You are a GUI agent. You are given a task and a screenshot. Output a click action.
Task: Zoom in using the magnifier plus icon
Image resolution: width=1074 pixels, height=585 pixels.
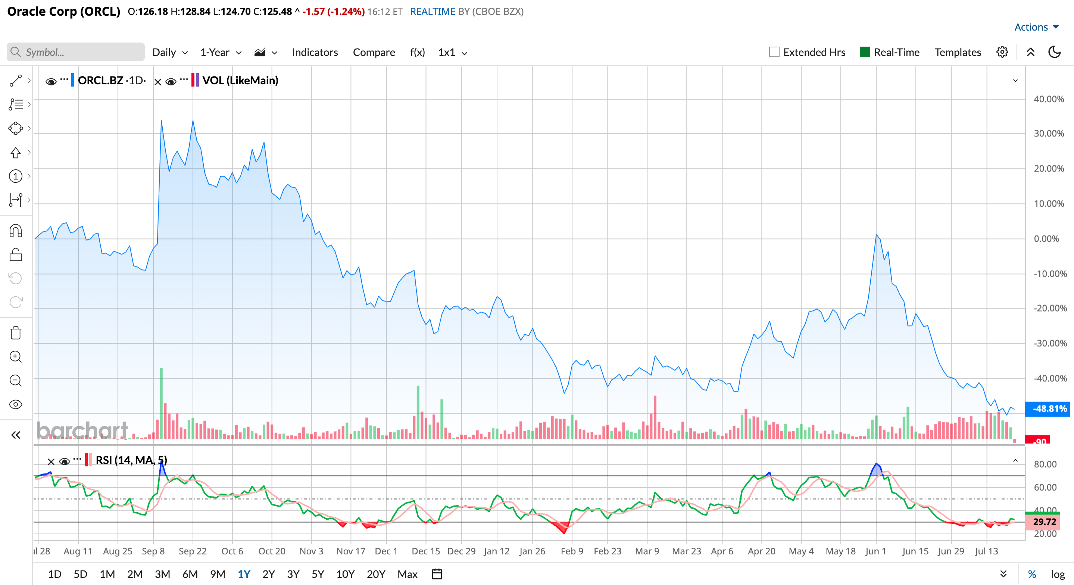click(15, 357)
